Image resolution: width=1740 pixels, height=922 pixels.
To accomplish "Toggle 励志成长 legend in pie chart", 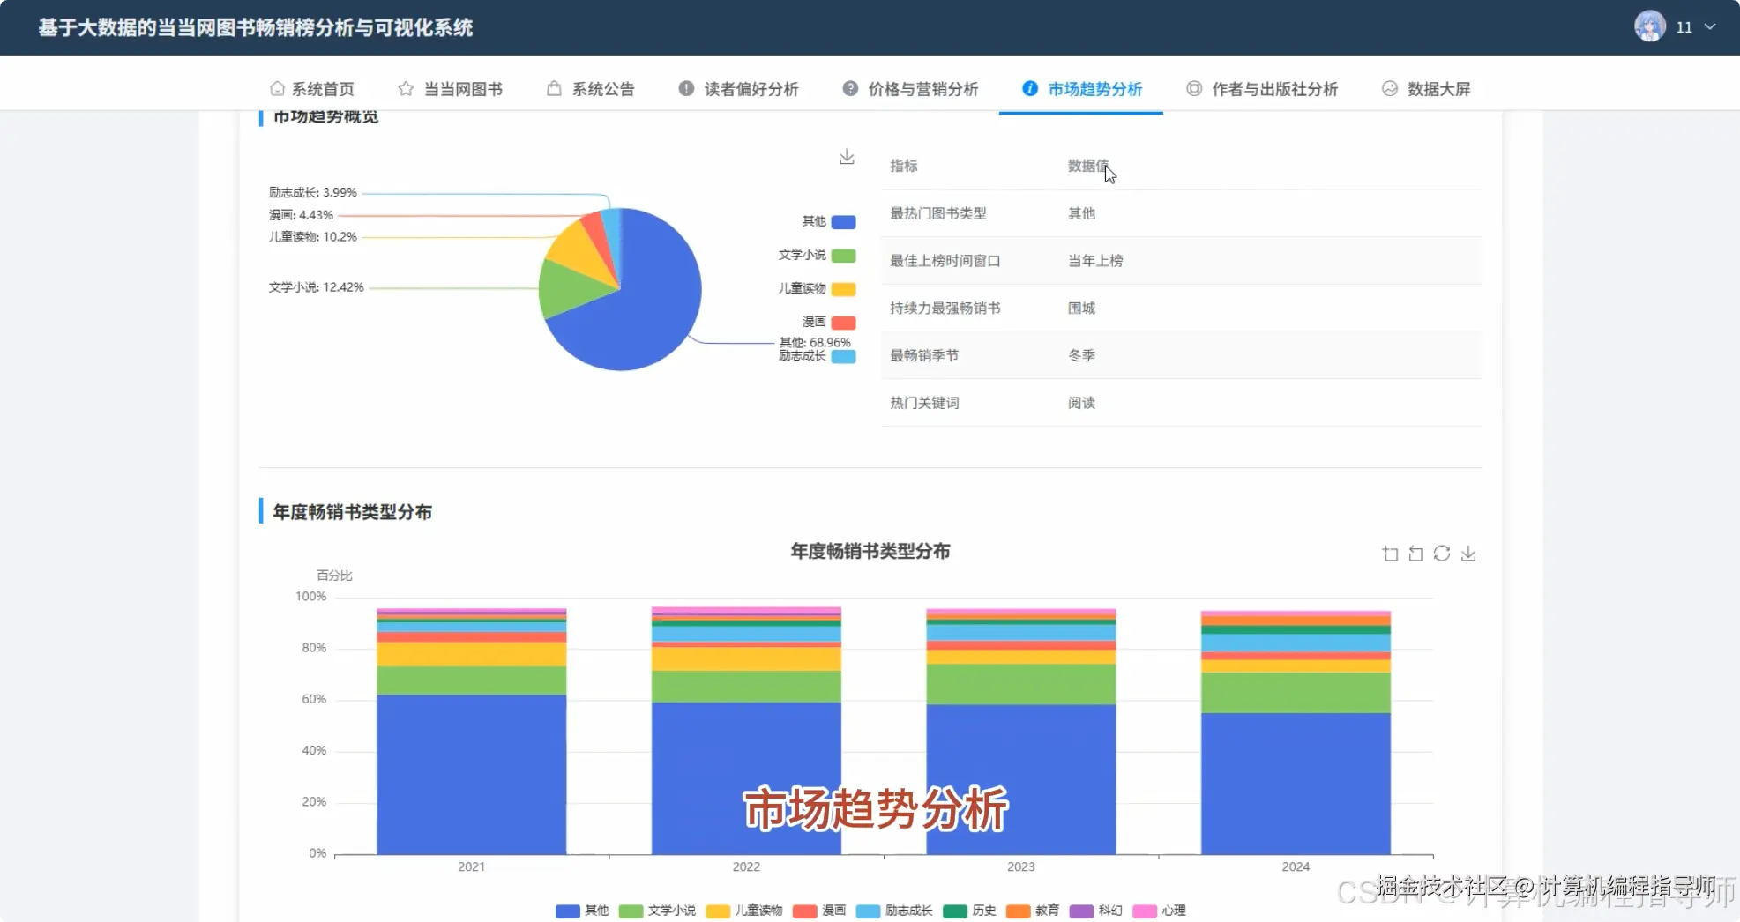I will pyautogui.click(x=817, y=356).
